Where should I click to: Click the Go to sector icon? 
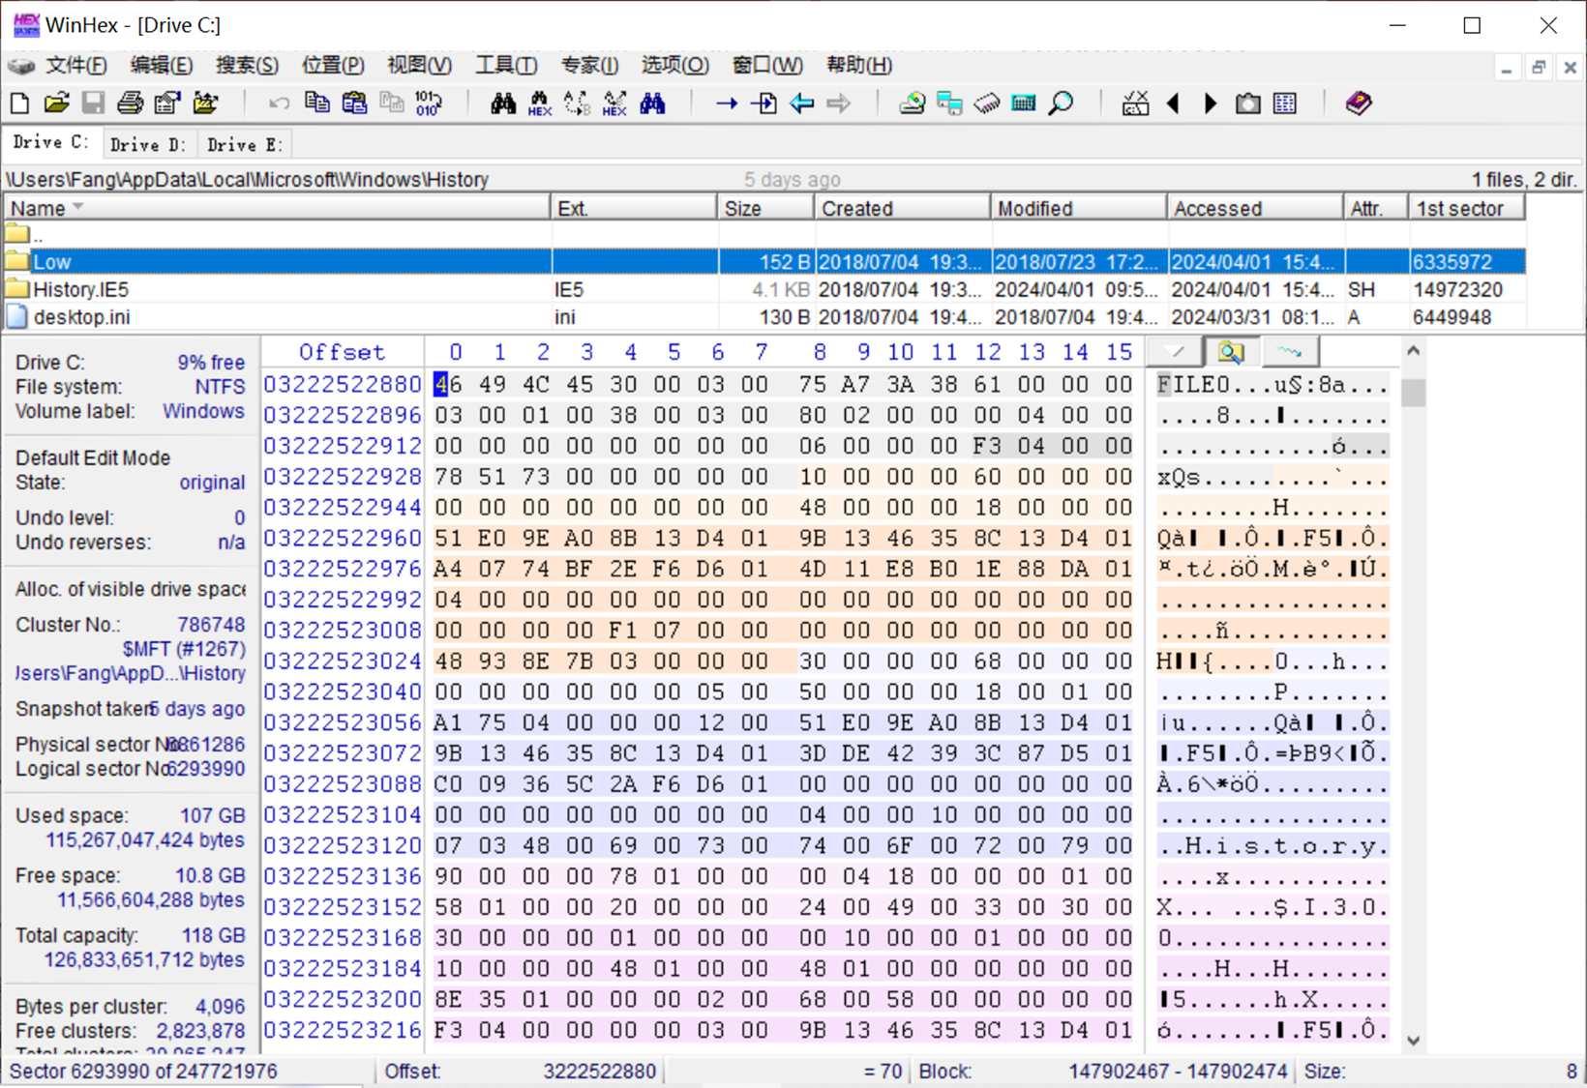pos(764,103)
